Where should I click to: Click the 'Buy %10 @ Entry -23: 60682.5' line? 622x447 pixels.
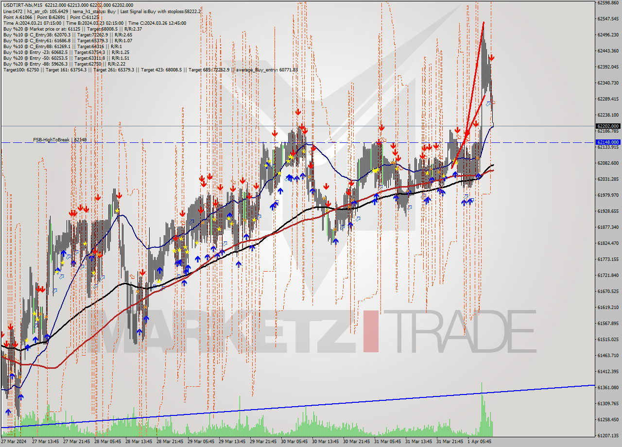(66, 52)
